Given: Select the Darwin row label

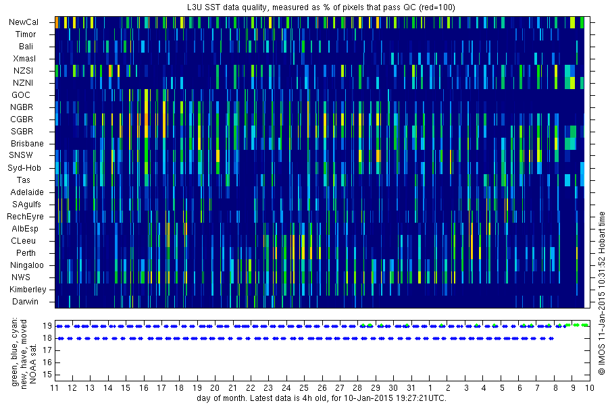Looking at the screenshot, I should (x=25, y=301).
